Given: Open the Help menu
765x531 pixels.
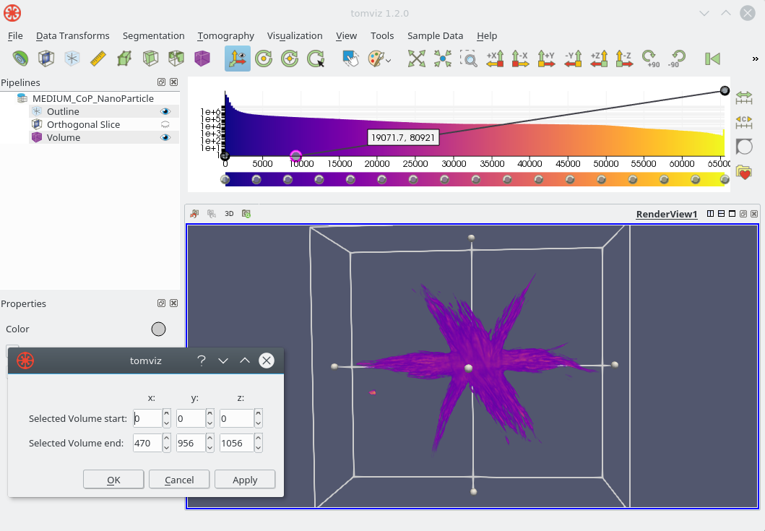Looking at the screenshot, I should [x=487, y=35].
